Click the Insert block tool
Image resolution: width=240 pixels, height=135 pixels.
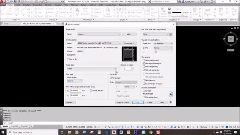[x=147, y=11]
